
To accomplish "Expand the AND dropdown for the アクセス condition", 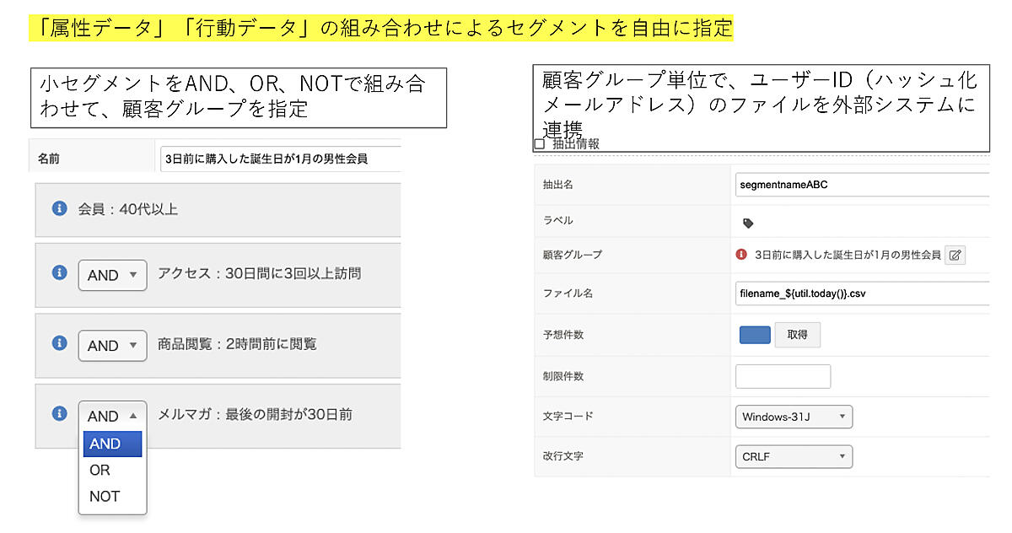I will (112, 275).
